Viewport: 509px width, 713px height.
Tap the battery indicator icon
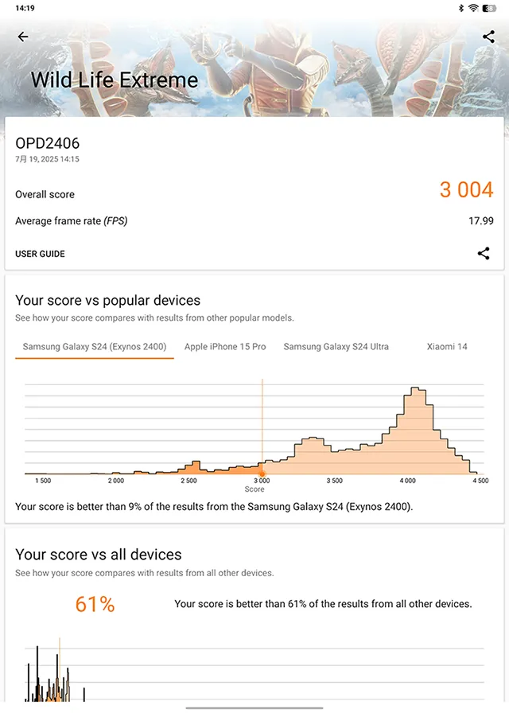[489, 8]
